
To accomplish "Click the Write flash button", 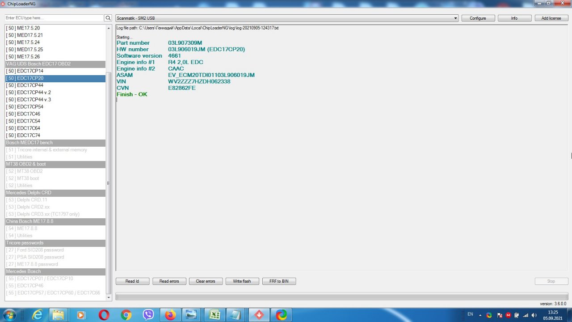I will (242, 281).
